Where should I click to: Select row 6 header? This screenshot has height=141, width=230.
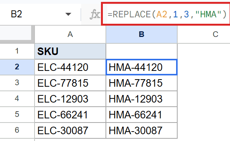[x=17, y=130]
